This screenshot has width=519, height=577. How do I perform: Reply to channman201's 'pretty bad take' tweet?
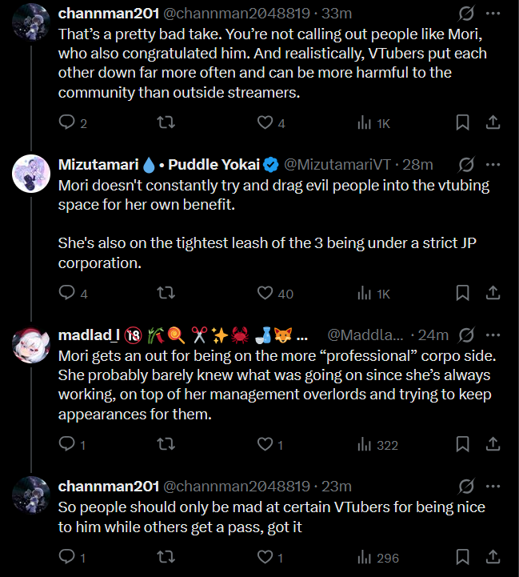68,122
